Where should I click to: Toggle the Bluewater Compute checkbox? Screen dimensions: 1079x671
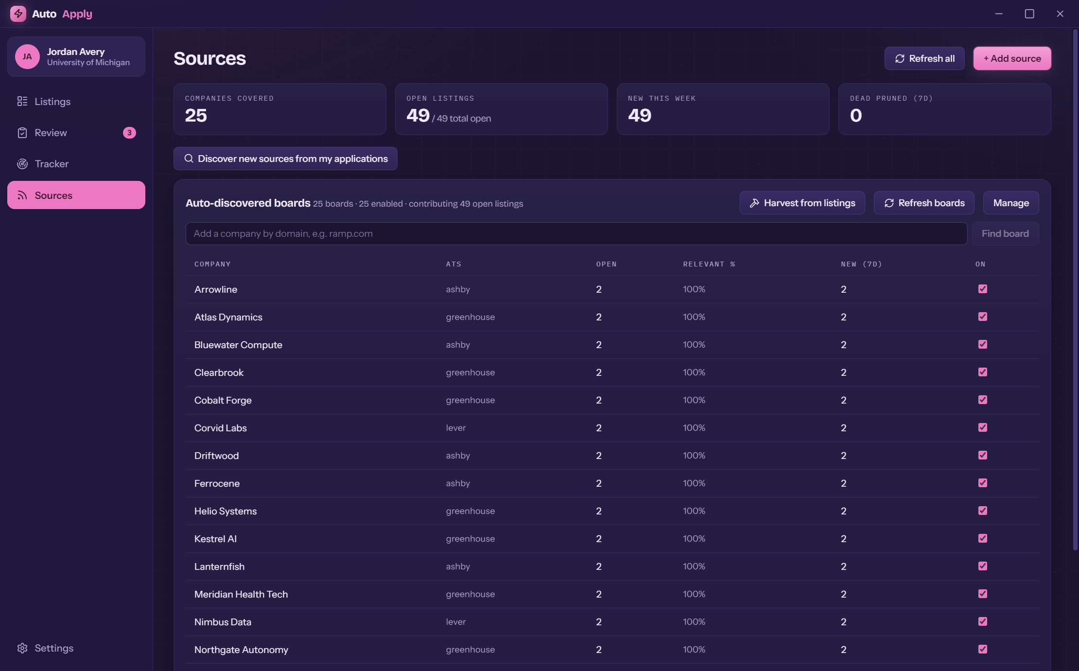982,344
